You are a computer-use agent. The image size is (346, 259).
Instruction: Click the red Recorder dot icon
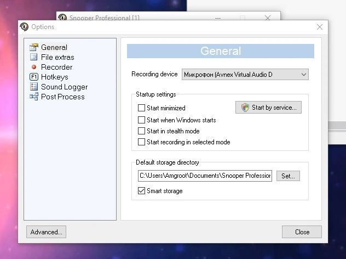34,67
